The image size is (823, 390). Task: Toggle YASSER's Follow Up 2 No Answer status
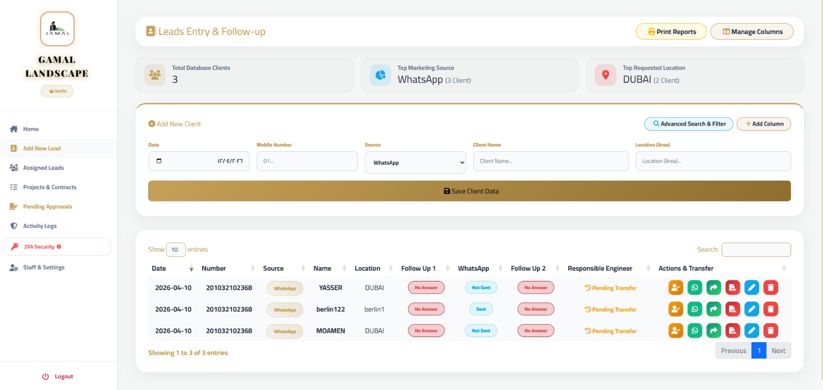[x=535, y=288]
